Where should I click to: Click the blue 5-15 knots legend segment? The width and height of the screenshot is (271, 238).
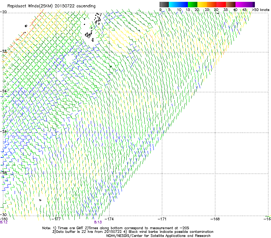point(178,4)
